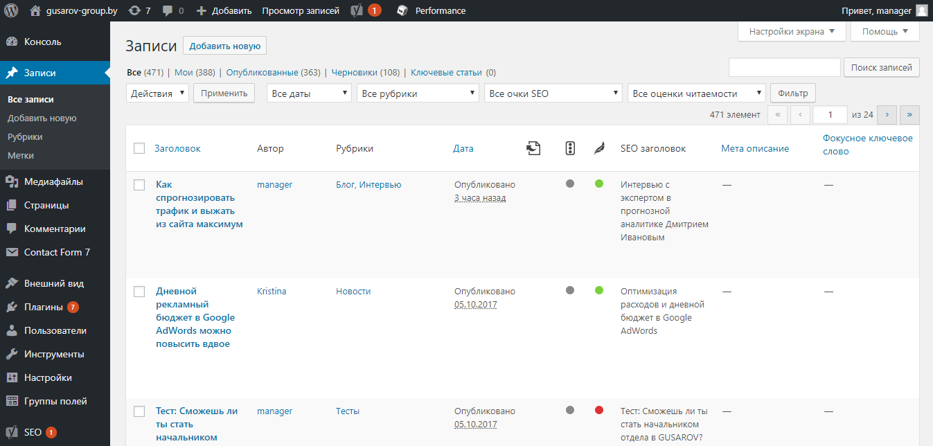
Task: Click the page number input field
Action: [x=830, y=114]
